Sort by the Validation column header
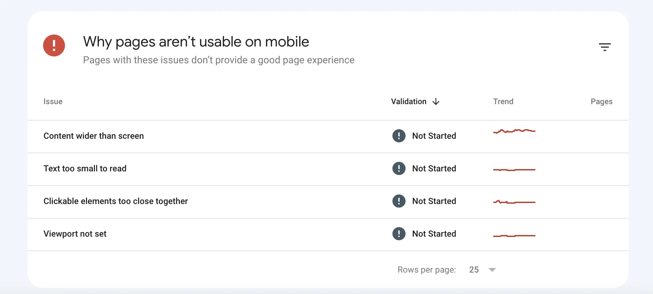Image resolution: width=653 pixels, height=294 pixels. 409,102
